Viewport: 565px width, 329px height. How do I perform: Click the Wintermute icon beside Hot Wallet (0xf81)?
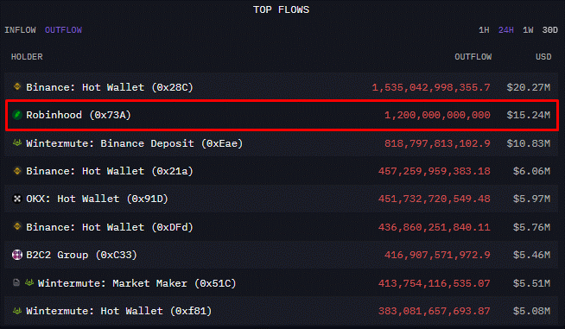(17, 311)
